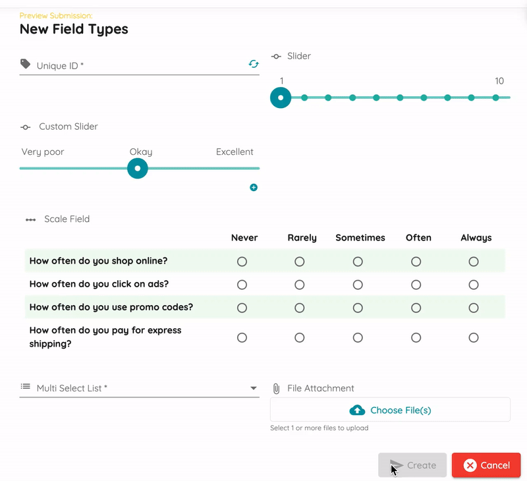This screenshot has width=527, height=481.
Task: Click the Often column header
Action: [x=418, y=238]
